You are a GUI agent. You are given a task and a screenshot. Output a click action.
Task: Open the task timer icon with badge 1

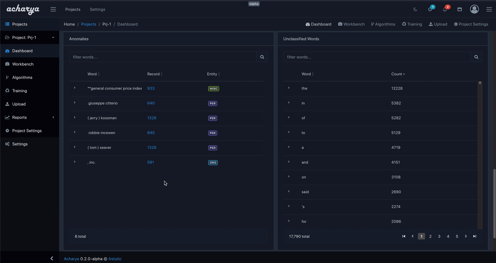(x=430, y=9)
